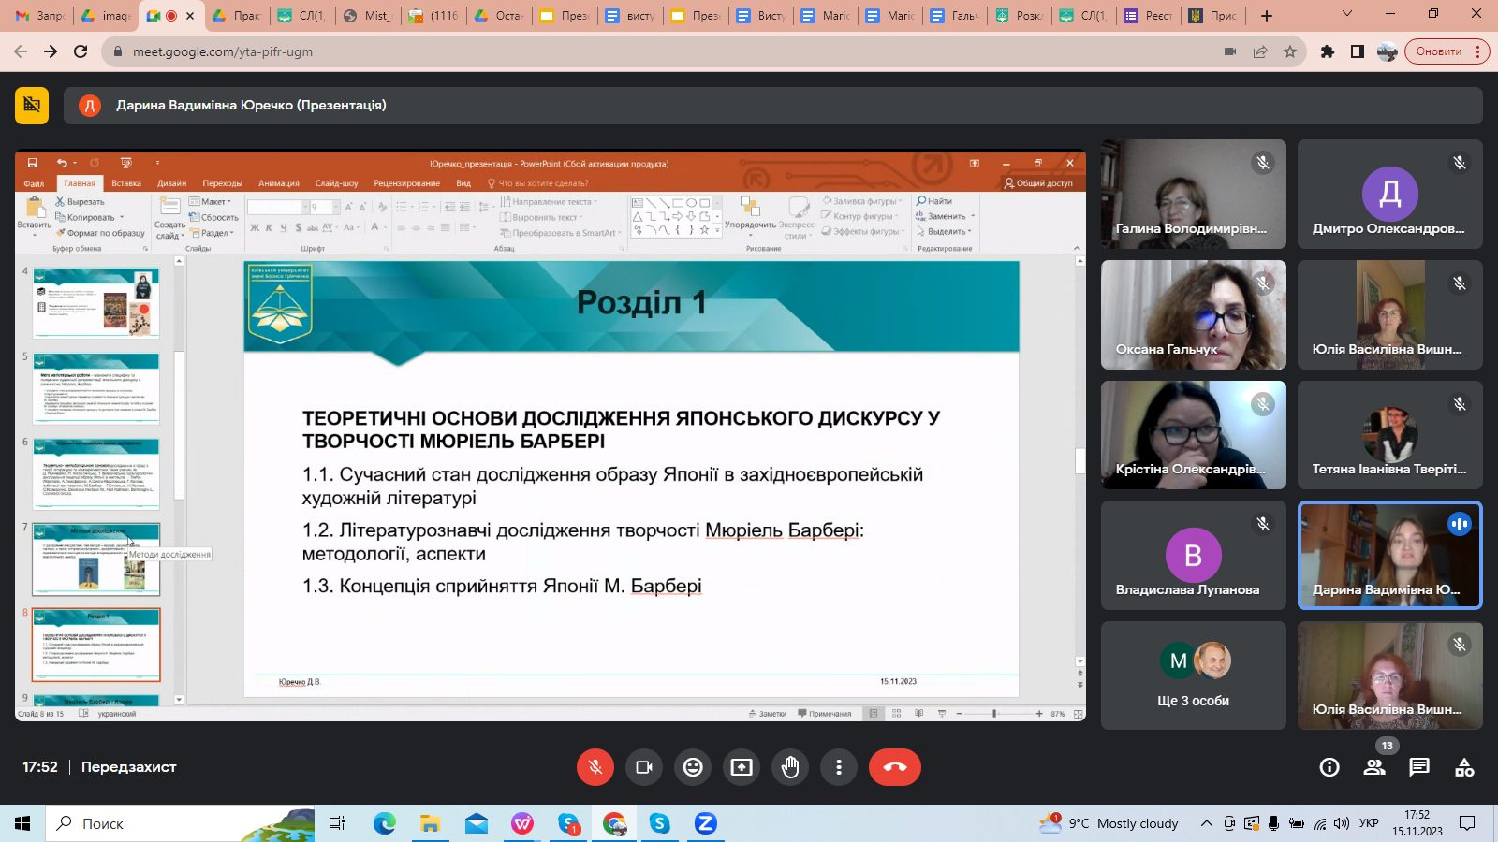Open the 'Ще 3 особи' tile
Image resolution: width=1498 pixels, height=842 pixels.
1193,675
